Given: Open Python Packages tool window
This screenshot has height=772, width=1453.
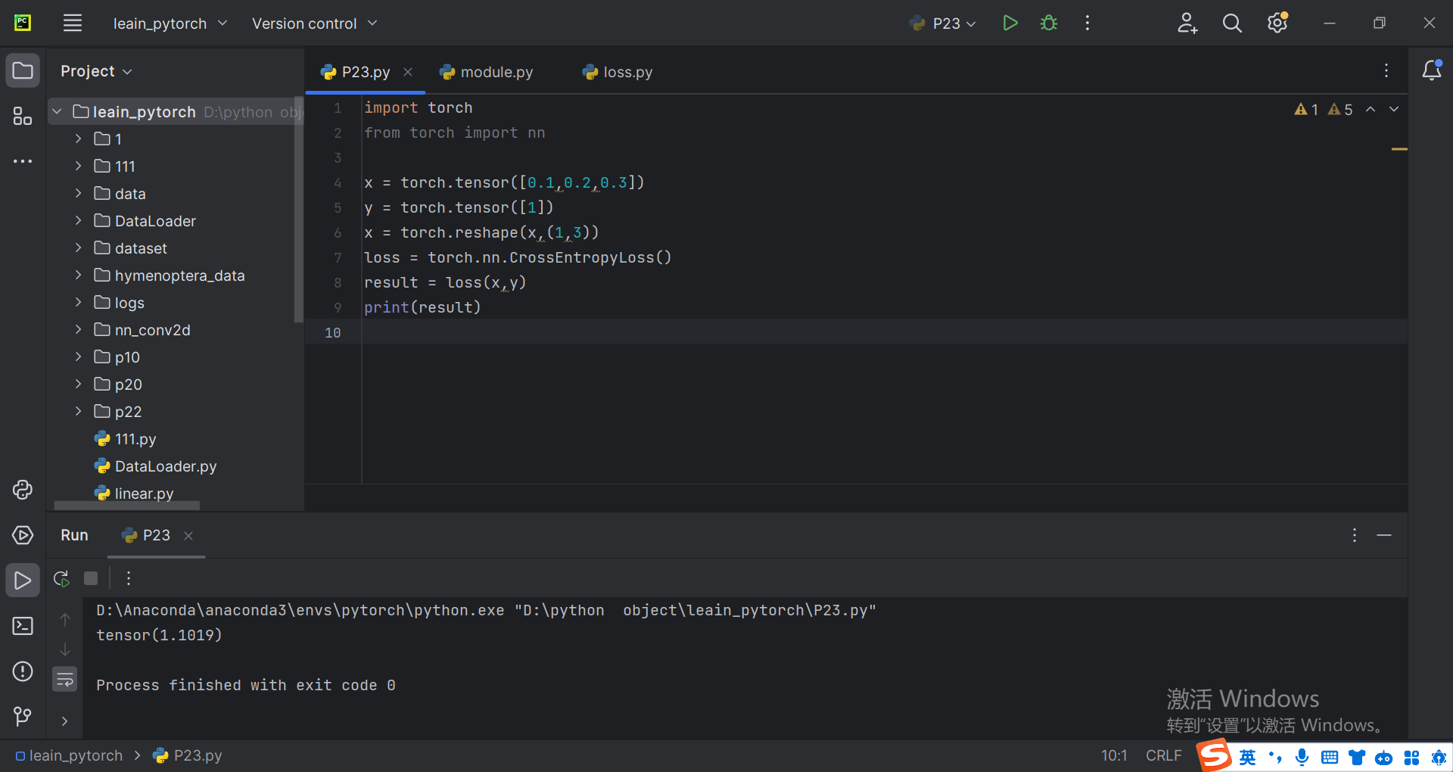Looking at the screenshot, I should click(x=23, y=490).
